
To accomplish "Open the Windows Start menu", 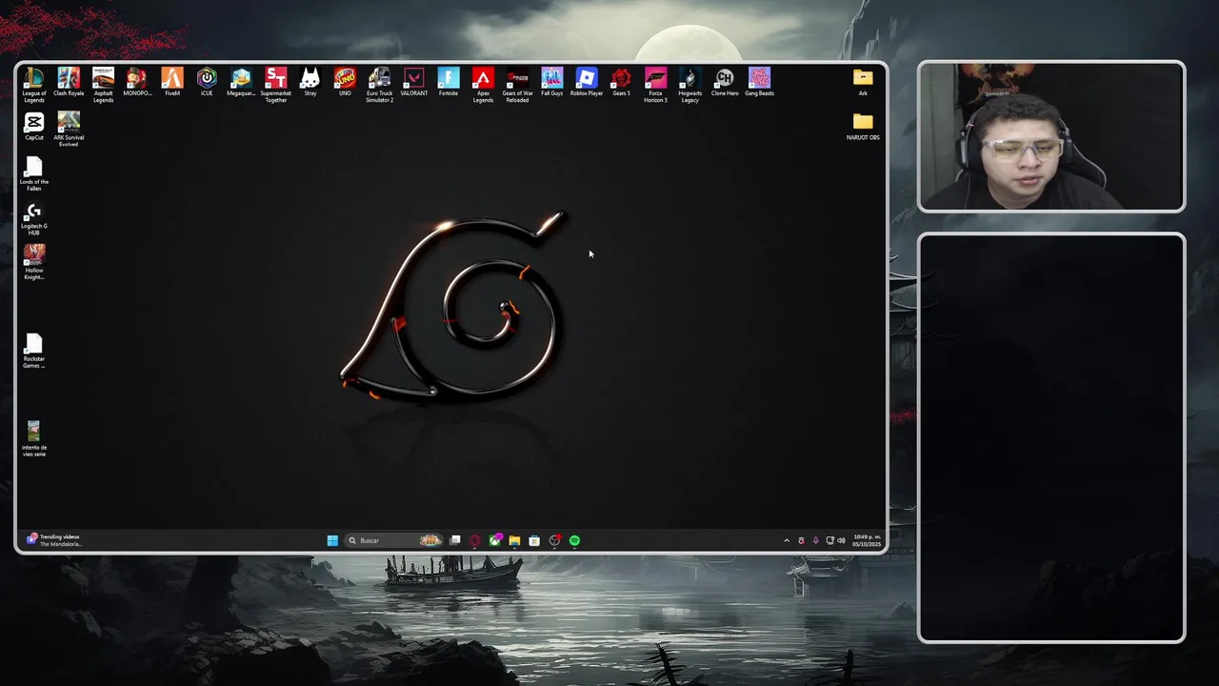I will tap(332, 540).
